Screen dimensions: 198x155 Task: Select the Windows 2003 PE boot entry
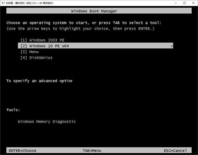pyautogui.click(x=43, y=40)
